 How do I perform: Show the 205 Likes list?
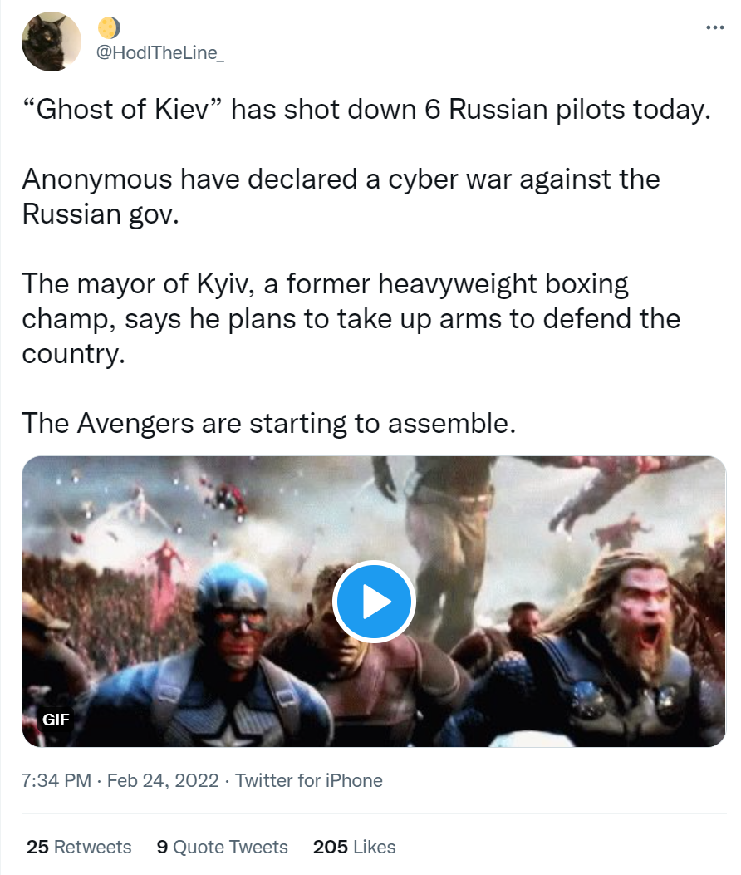[x=354, y=847]
